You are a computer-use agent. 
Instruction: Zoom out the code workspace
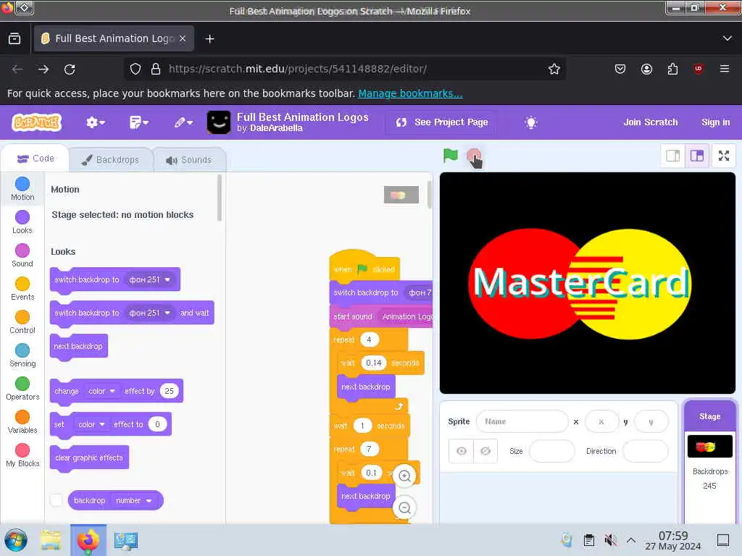tap(404, 507)
